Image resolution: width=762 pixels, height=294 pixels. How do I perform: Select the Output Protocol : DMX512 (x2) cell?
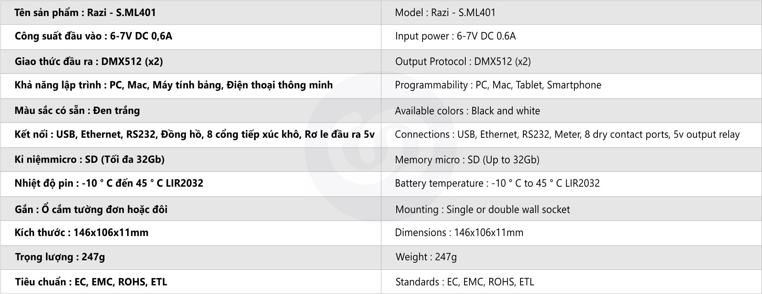[463, 61]
